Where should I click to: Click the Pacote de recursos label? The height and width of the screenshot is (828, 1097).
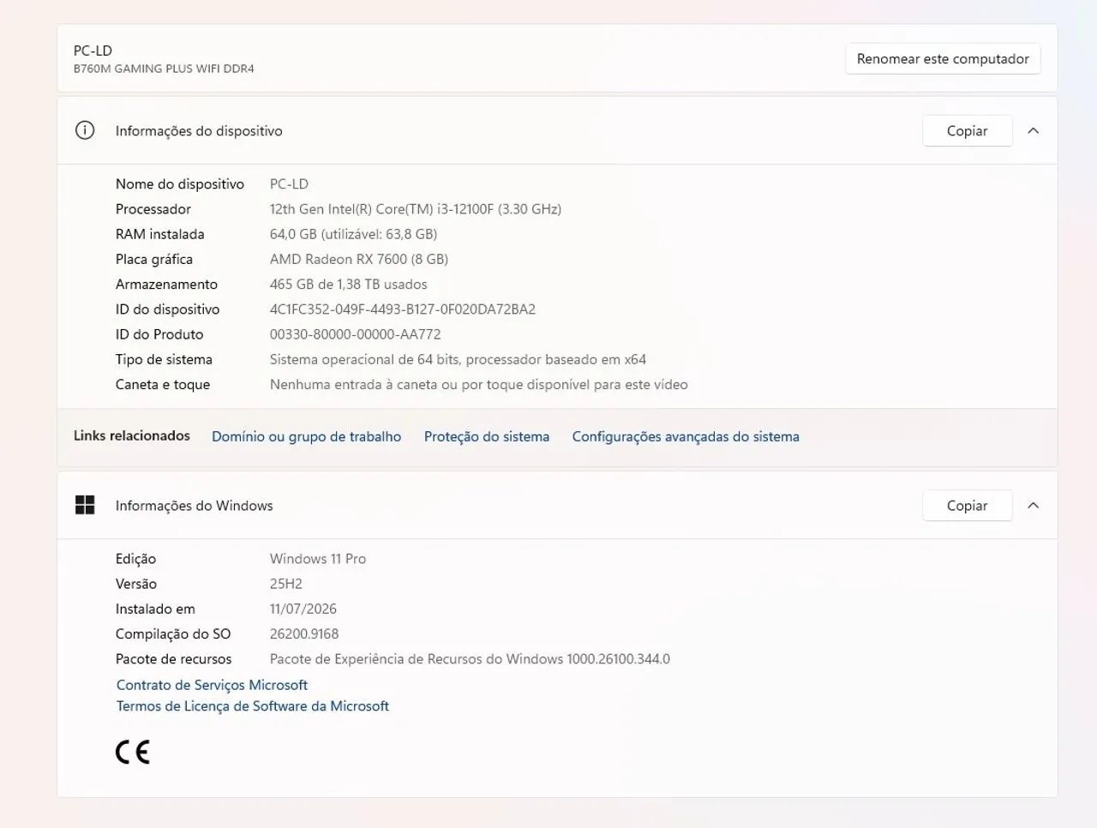[174, 658]
